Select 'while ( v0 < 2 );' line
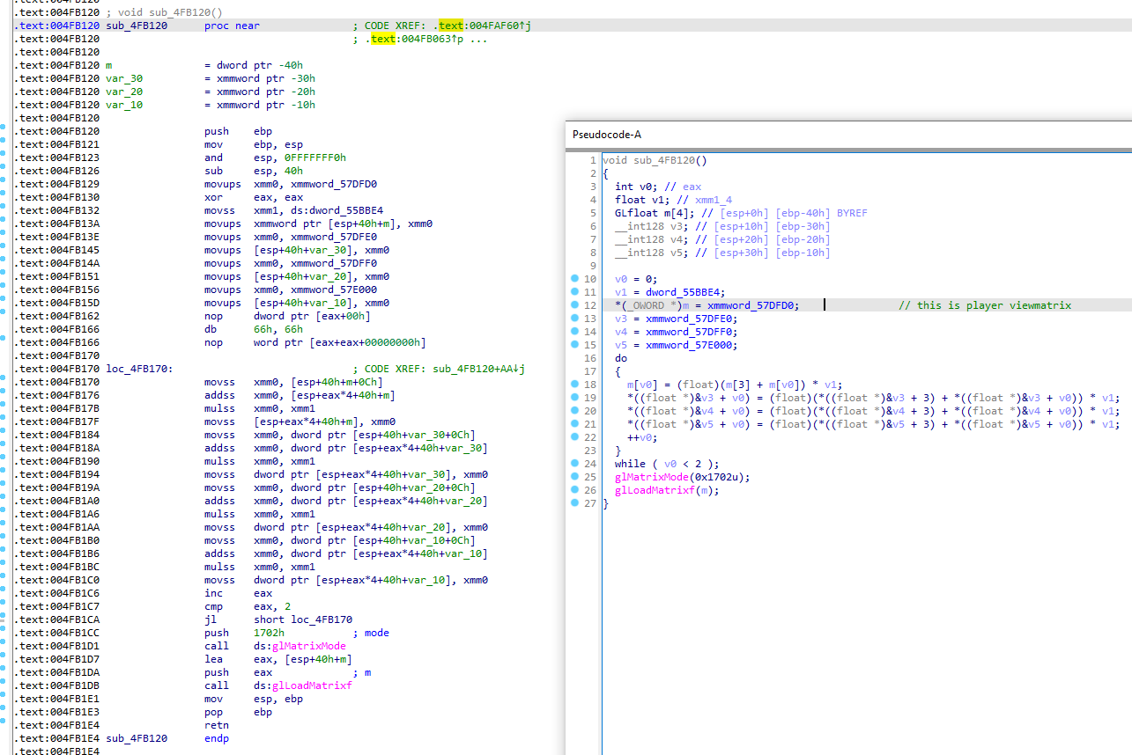 click(x=667, y=464)
